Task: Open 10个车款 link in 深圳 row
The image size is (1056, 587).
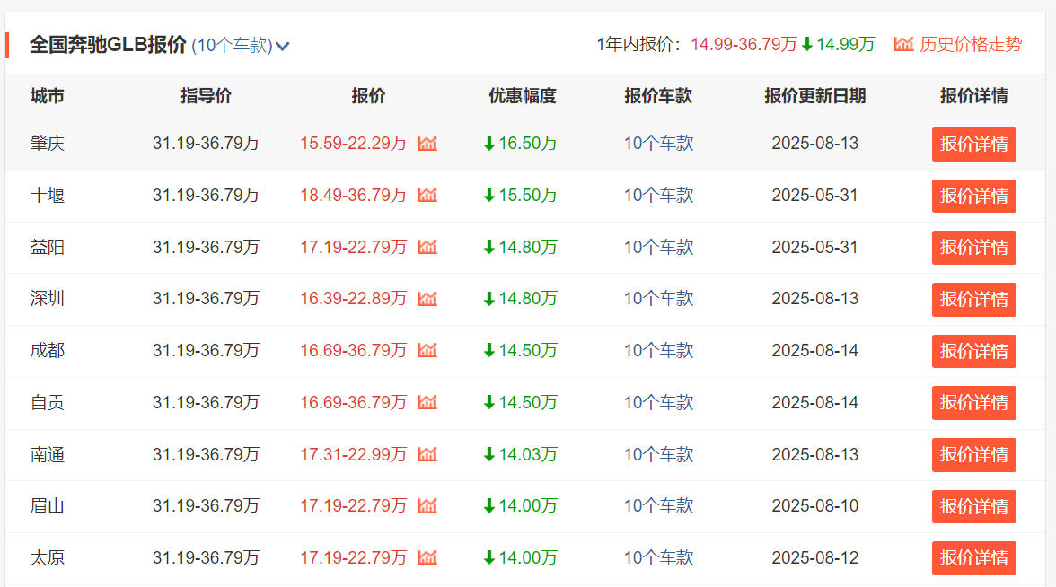Action: 658,298
